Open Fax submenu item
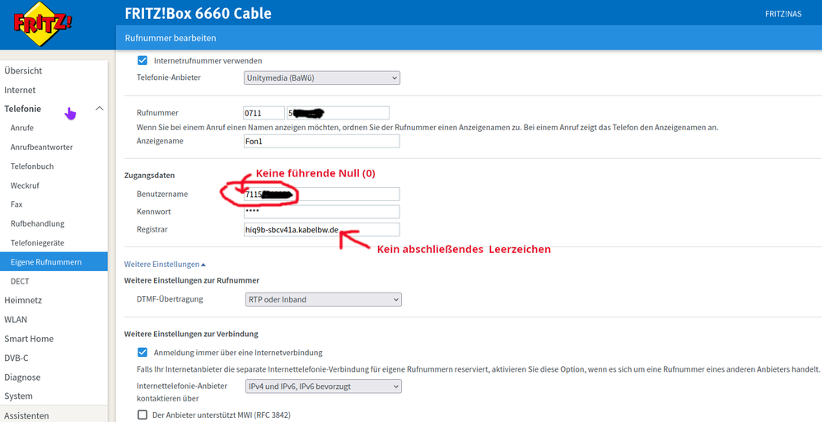This screenshot has height=422, width=822. [x=16, y=204]
